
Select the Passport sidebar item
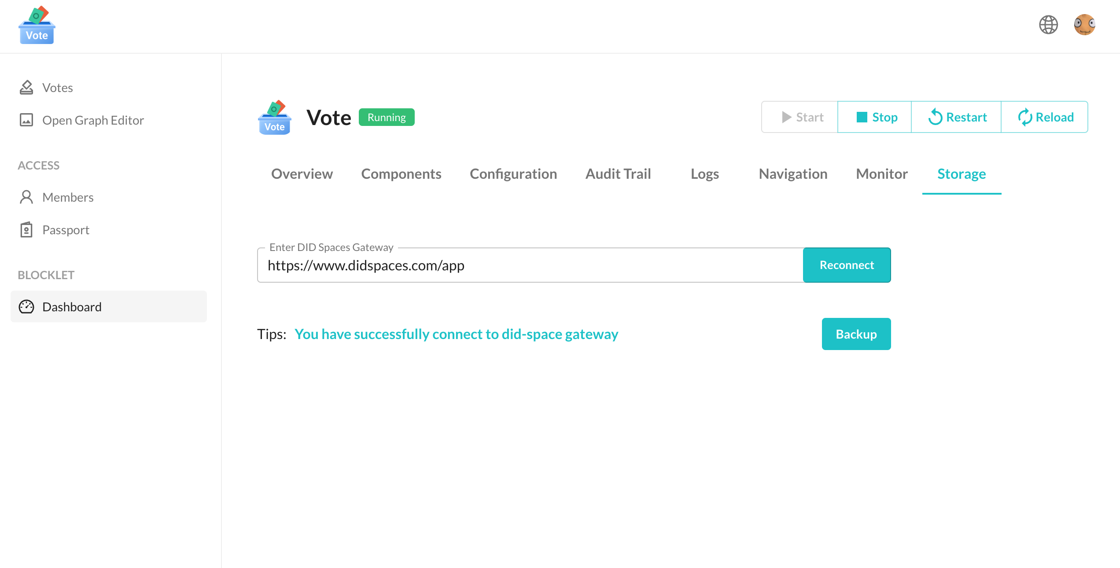(66, 230)
